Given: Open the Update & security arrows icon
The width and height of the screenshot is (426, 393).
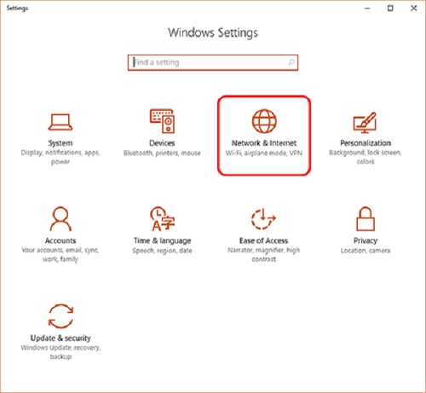Looking at the screenshot, I should 60,316.
